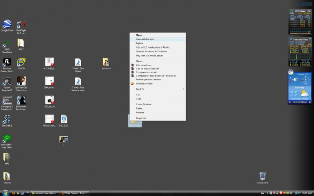Select the D90_En_01 PDF file icon

pyautogui.click(x=49, y=102)
